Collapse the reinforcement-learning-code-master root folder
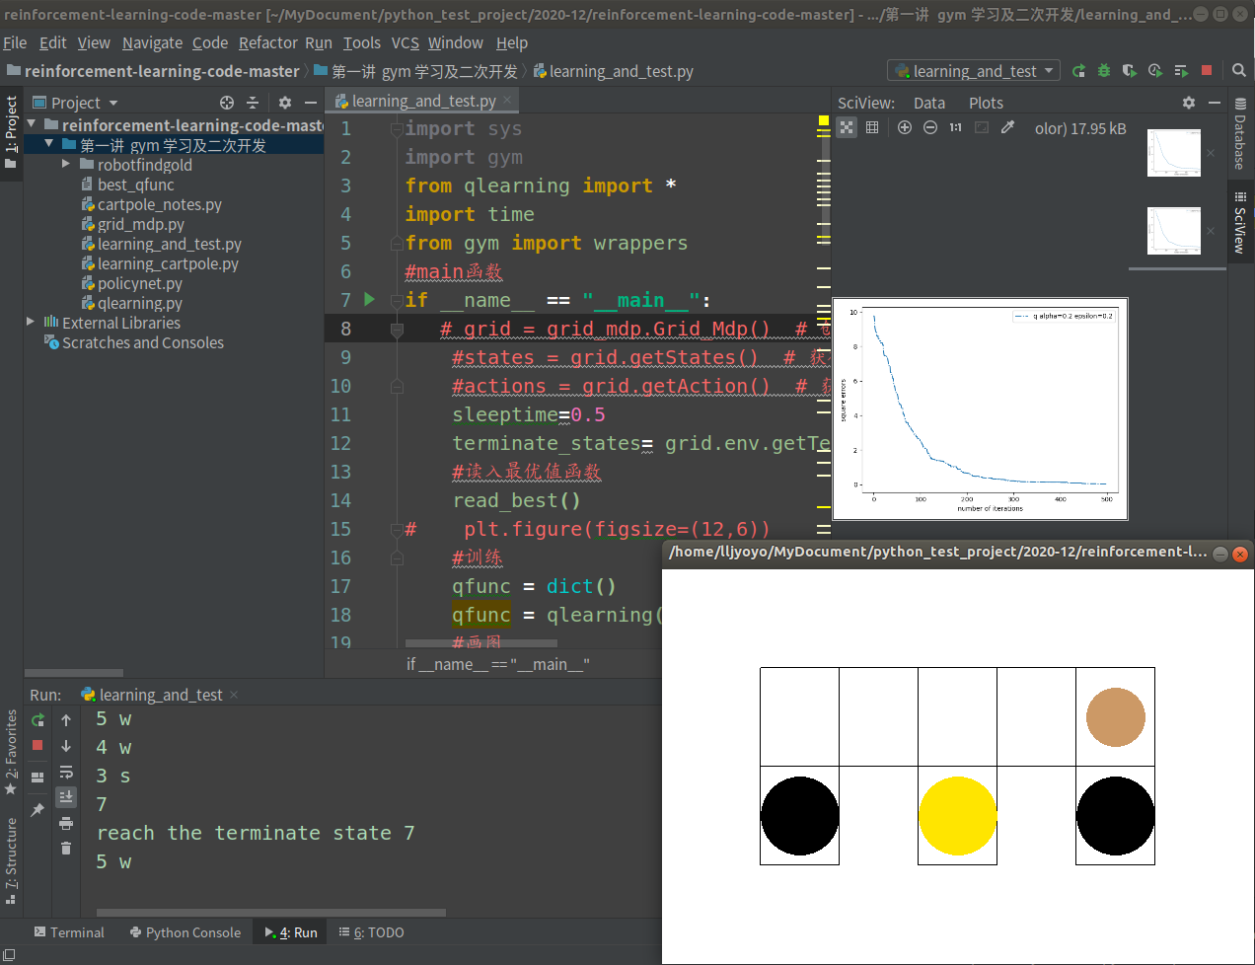1255x965 pixels. (x=31, y=125)
